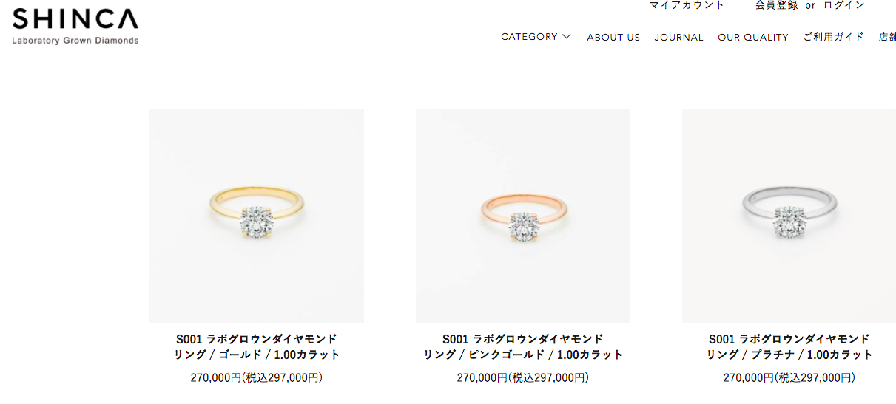Click the pink gold ring price text

tap(523, 377)
